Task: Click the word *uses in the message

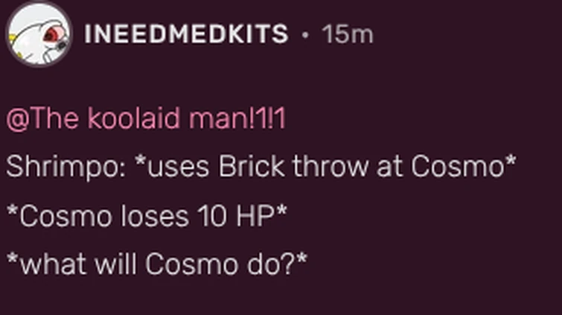Action: coord(172,168)
